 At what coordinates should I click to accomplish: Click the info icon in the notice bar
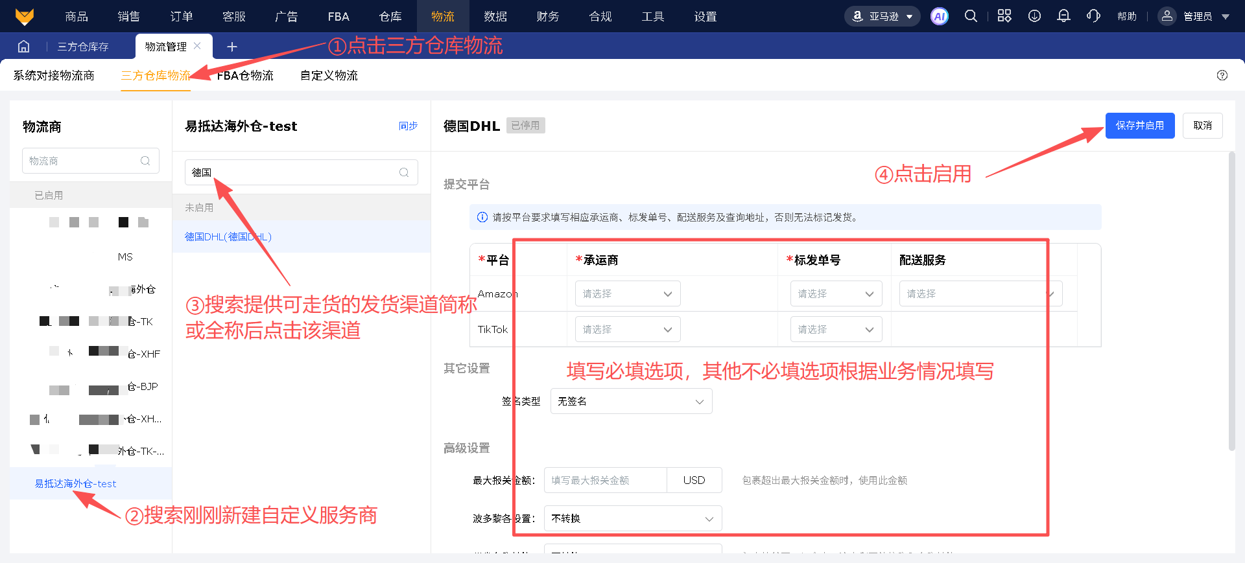point(482,217)
